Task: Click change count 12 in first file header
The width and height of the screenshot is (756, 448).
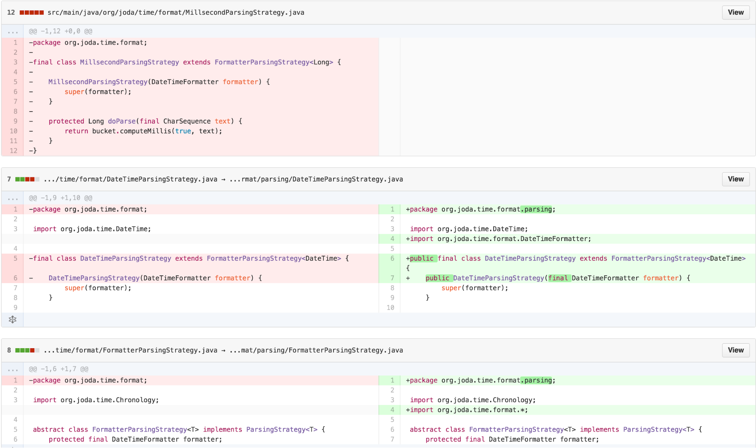Action: (x=11, y=12)
